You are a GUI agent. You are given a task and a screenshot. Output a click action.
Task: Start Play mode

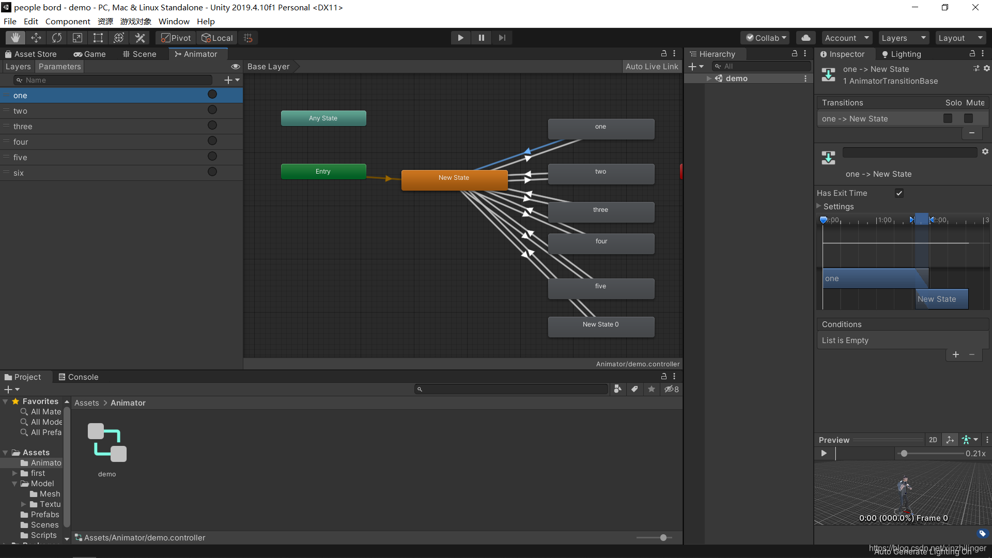coord(460,38)
